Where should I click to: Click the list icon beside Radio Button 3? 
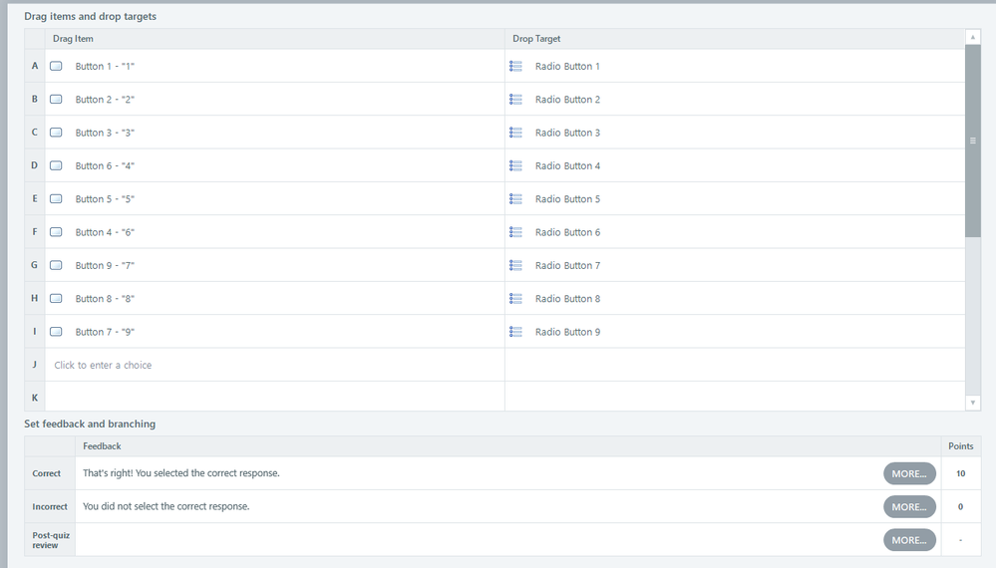pyautogui.click(x=515, y=133)
